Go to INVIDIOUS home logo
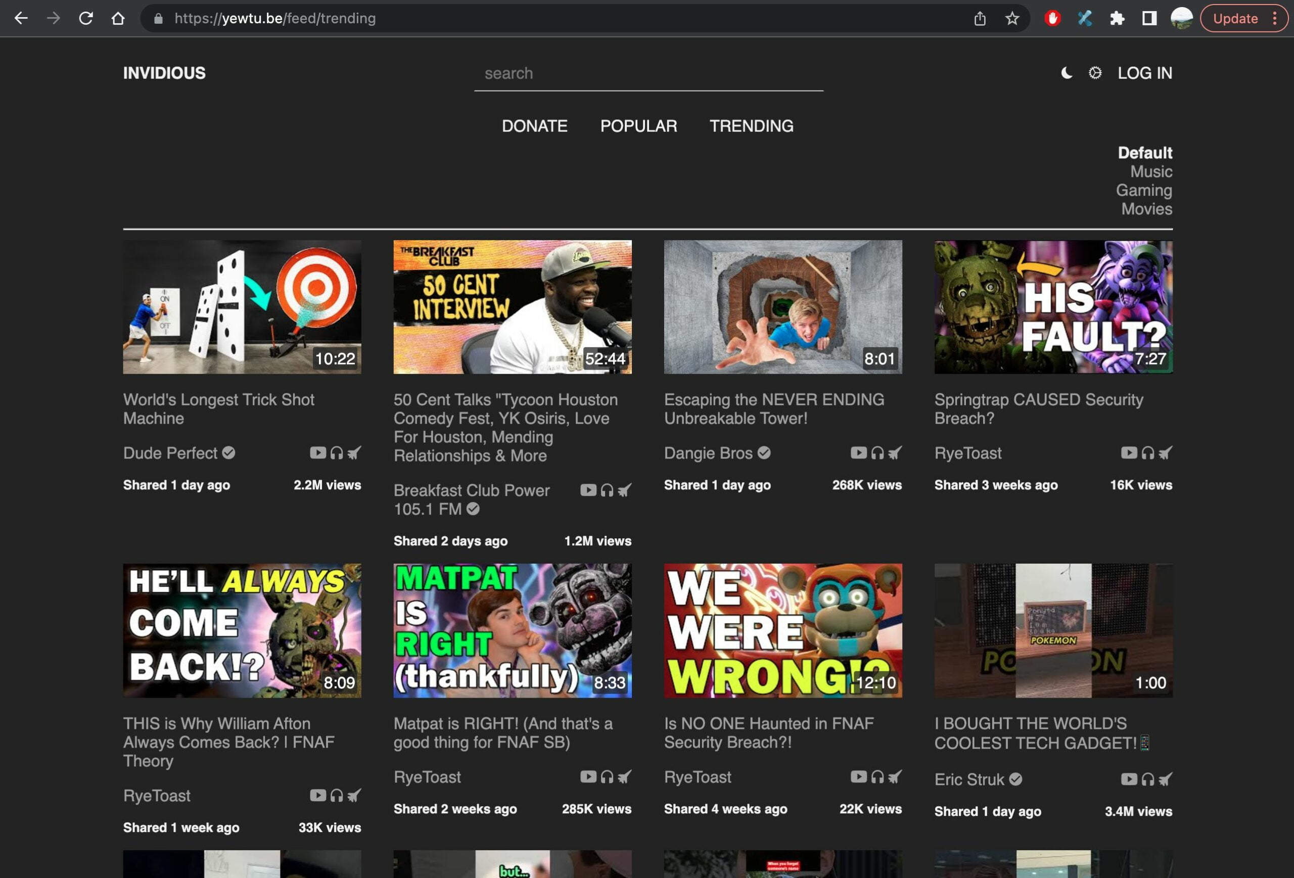The image size is (1294, 878). click(x=164, y=73)
